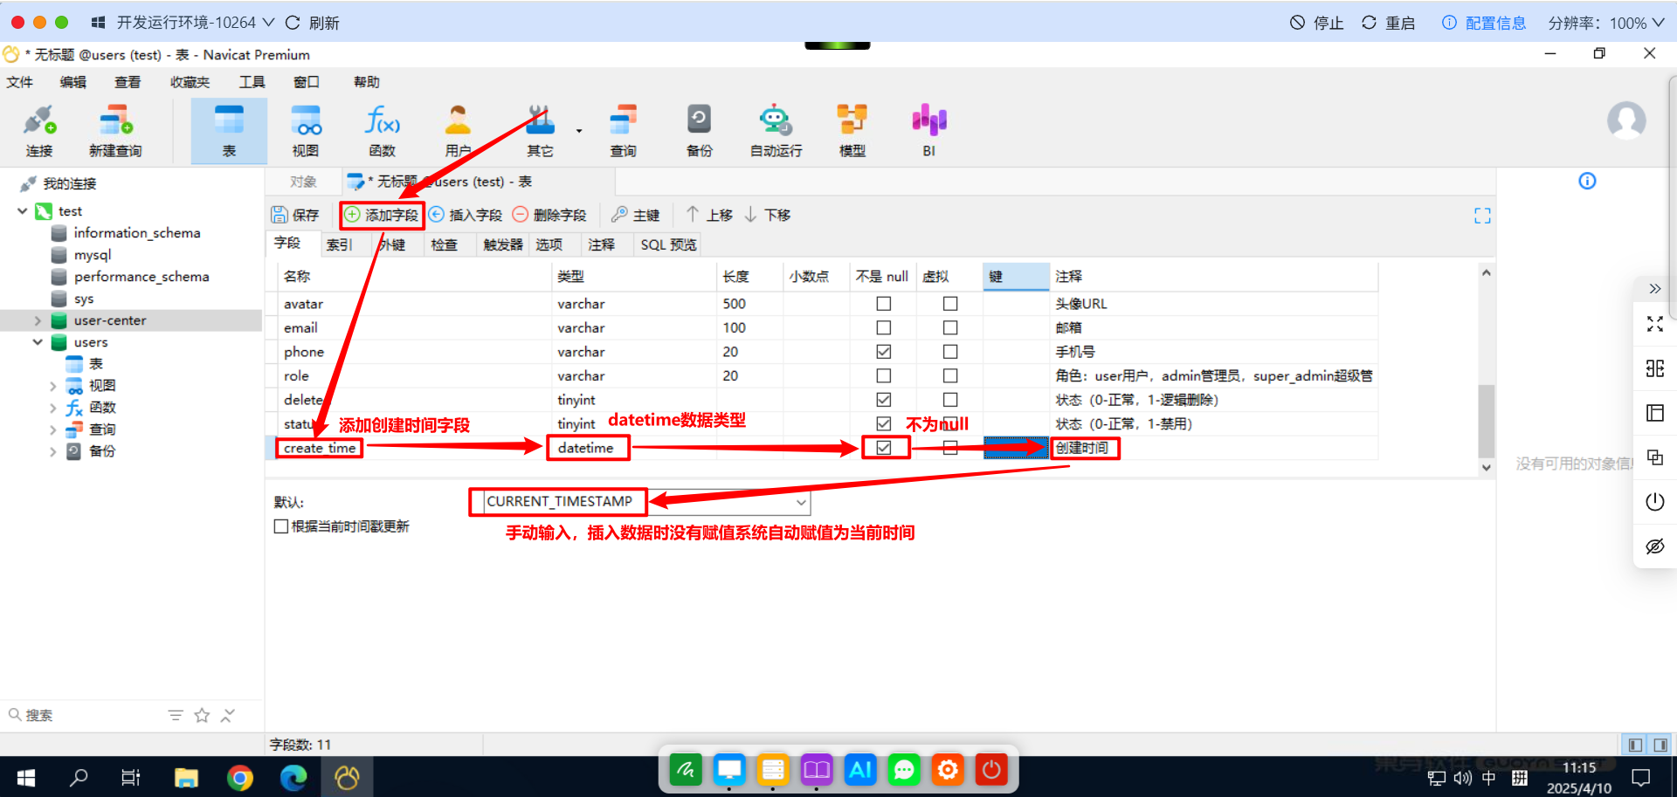1677x797 pixels.
Task: Click the 主键 primary key button
Action: (x=636, y=215)
